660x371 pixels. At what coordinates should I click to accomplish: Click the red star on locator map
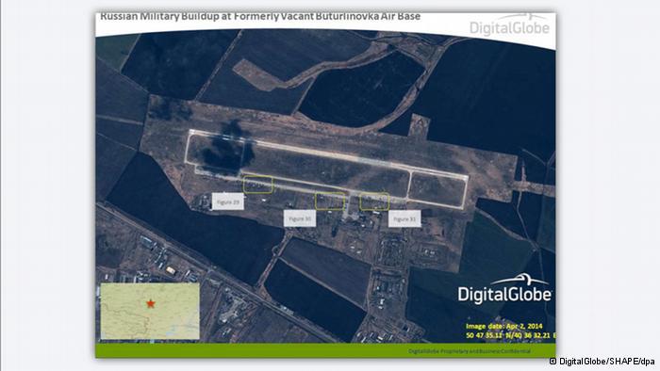pyautogui.click(x=150, y=303)
